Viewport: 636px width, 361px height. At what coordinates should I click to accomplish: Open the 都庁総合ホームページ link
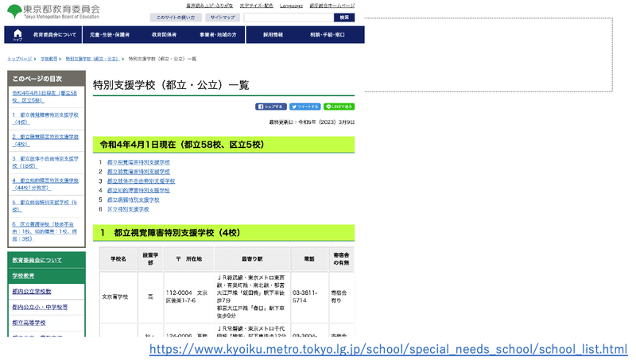[332, 6]
